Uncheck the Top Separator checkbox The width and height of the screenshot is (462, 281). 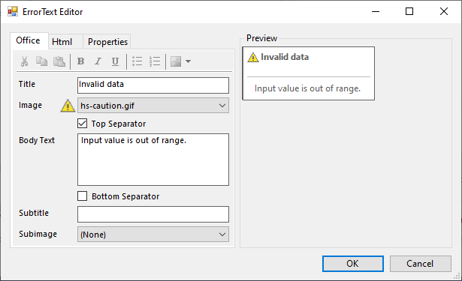pyautogui.click(x=83, y=124)
